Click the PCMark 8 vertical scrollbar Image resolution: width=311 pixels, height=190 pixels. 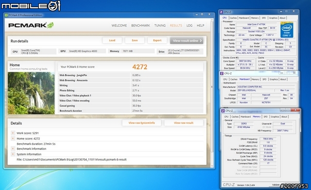(x=212, y=86)
